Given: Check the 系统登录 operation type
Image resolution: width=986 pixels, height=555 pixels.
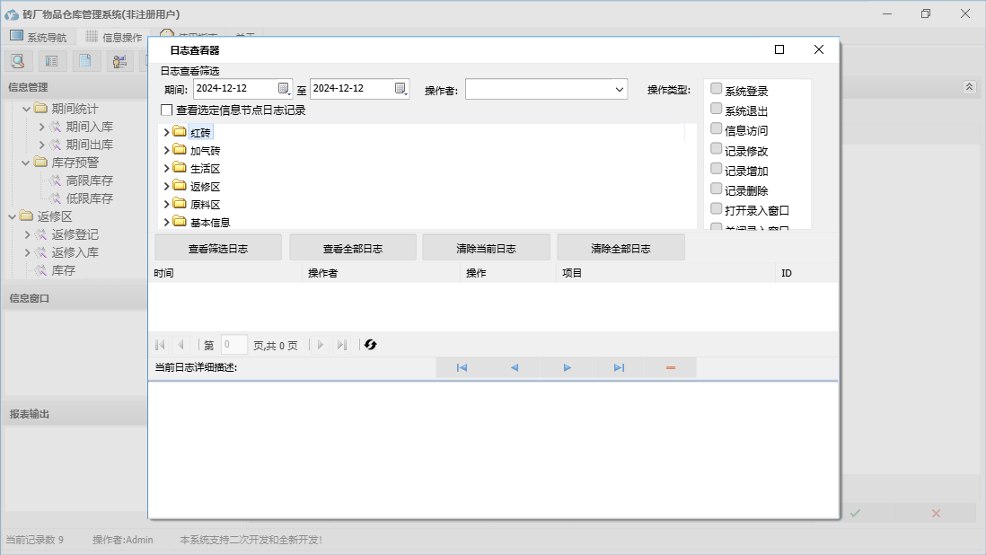Looking at the screenshot, I should tap(717, 89).
